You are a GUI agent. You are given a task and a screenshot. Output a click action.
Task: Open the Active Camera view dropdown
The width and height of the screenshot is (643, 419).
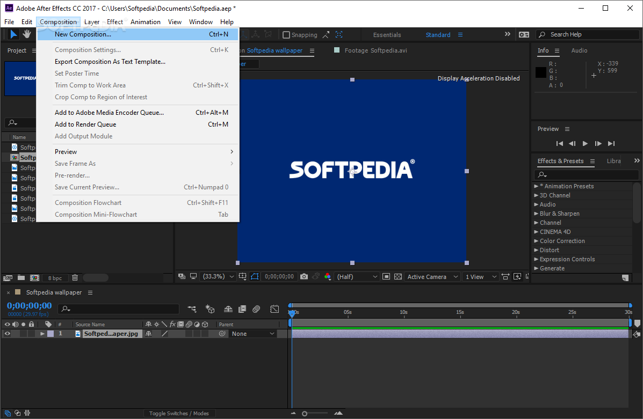432,277
